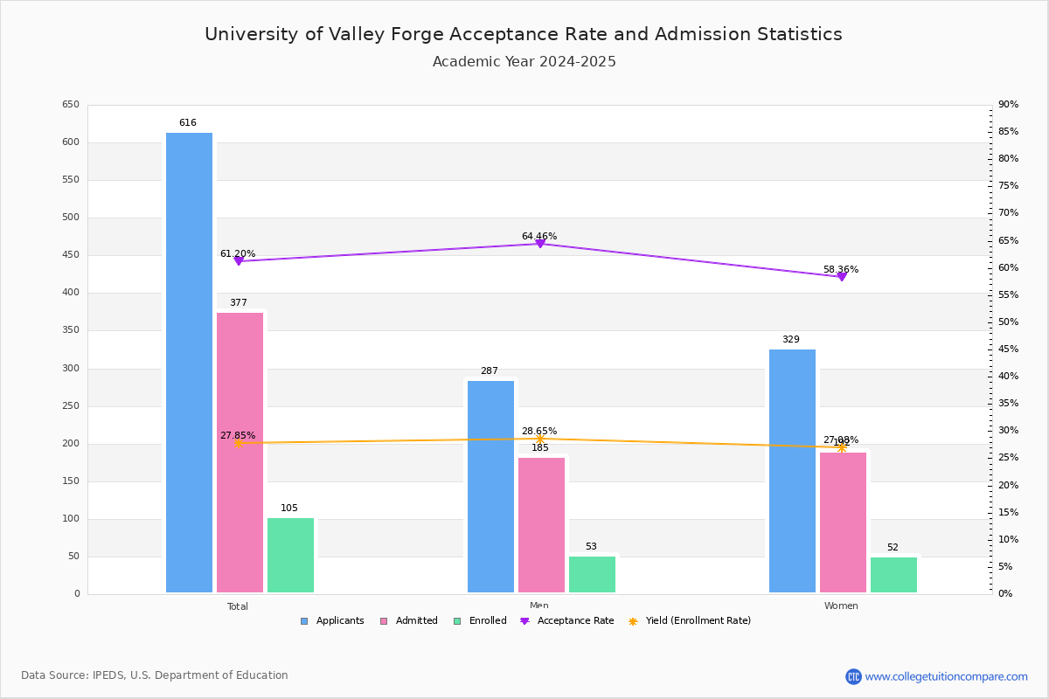1049x699 pixels.
Task: Click the 27.85% yield marker for Total
Action: (238, 443)
